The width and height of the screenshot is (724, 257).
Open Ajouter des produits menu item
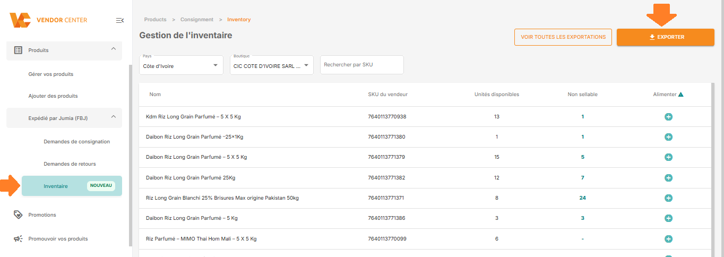[x=53, y=96]
